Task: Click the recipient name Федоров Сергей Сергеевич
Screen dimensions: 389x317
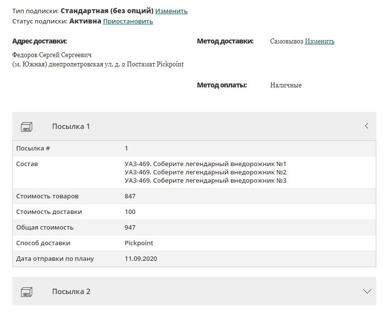Action: [52, 55]
